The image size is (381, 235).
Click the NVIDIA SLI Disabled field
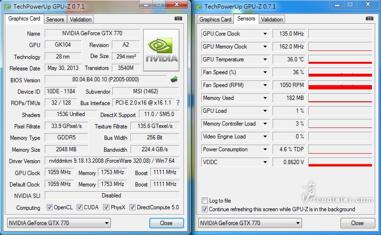(112, 196)
